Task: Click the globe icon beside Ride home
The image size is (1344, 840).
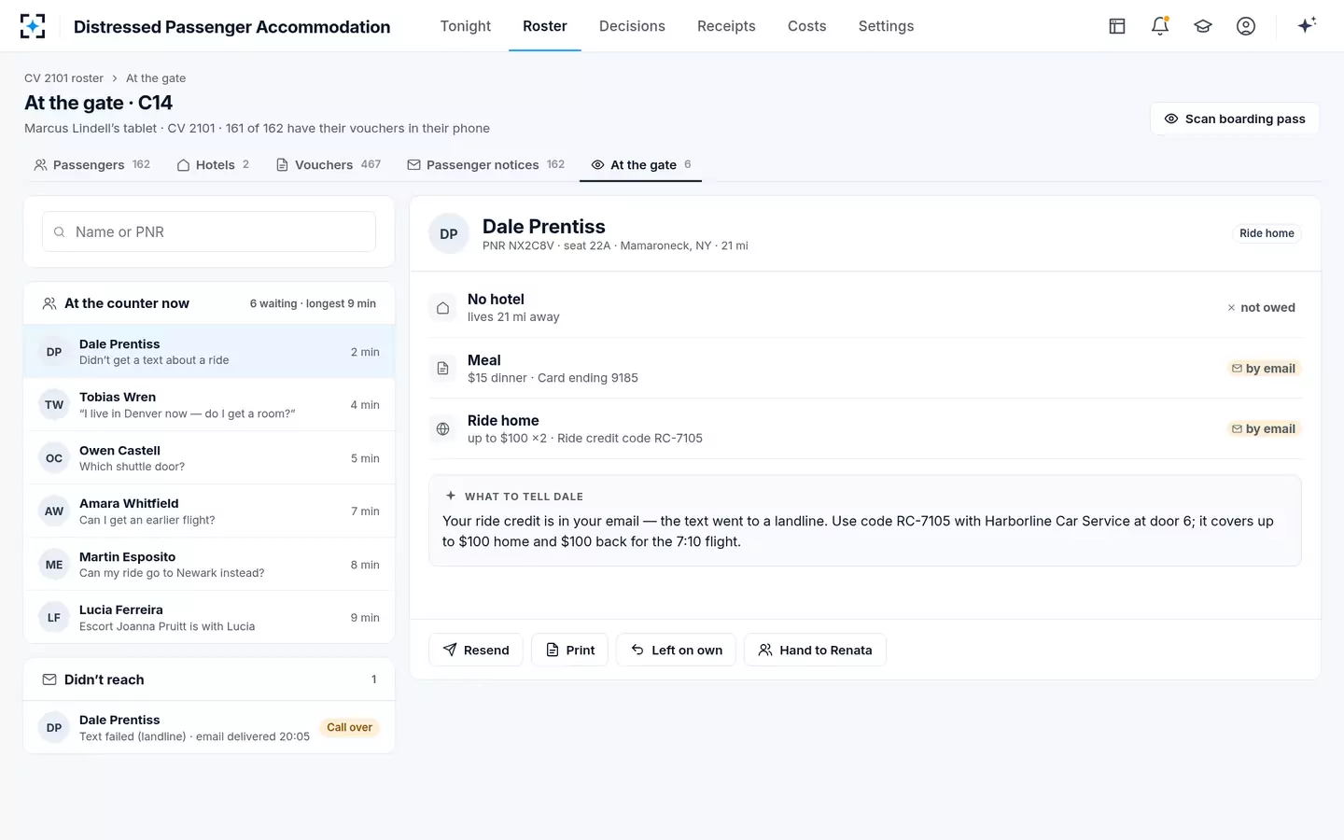Action: (x=443, y=429)
